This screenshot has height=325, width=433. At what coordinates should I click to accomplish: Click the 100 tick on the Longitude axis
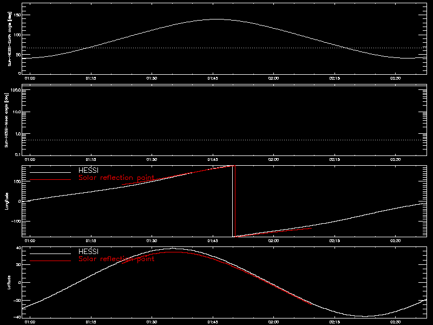point(17,181)
